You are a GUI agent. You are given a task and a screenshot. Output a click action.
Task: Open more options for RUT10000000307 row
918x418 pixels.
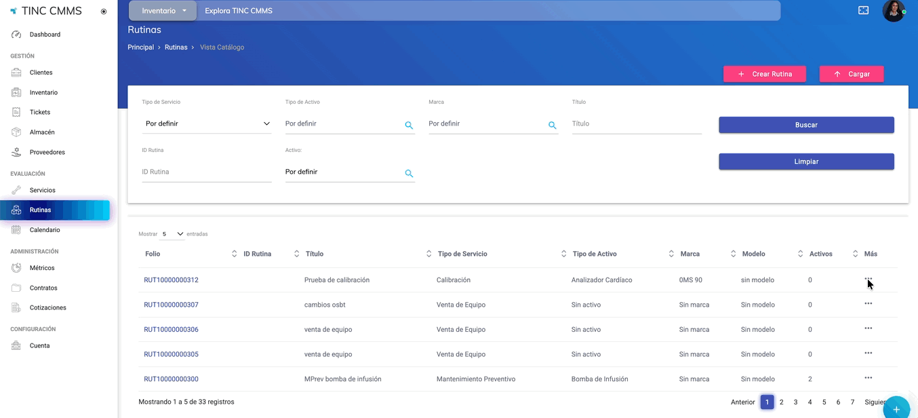[x=868, y=304]
